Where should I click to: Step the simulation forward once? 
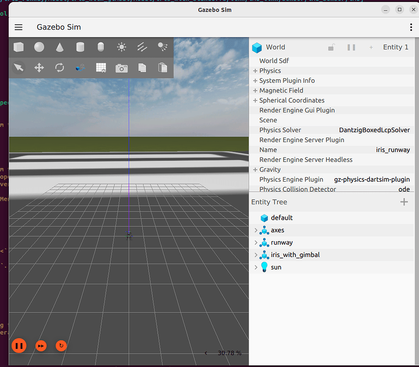[41, 346]
